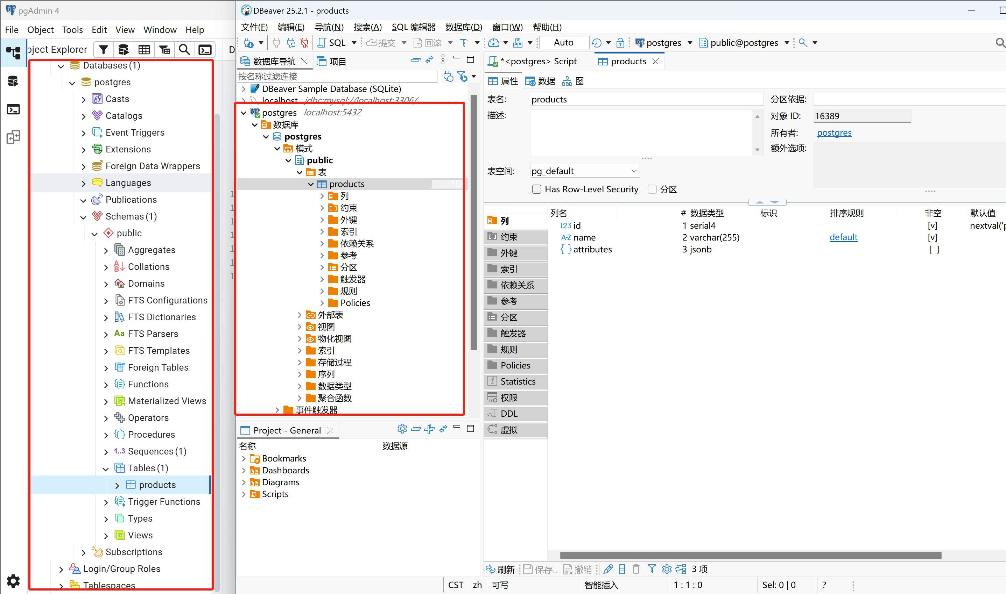Click horizontal scrollbar under columns table
This screenshot has width=1006, height=594.
click(750, 555)
